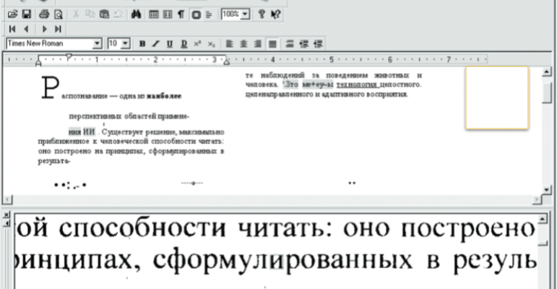The image size is (557, 289).
Task: Toggle underline formatting
Action: tap(168, 43)
